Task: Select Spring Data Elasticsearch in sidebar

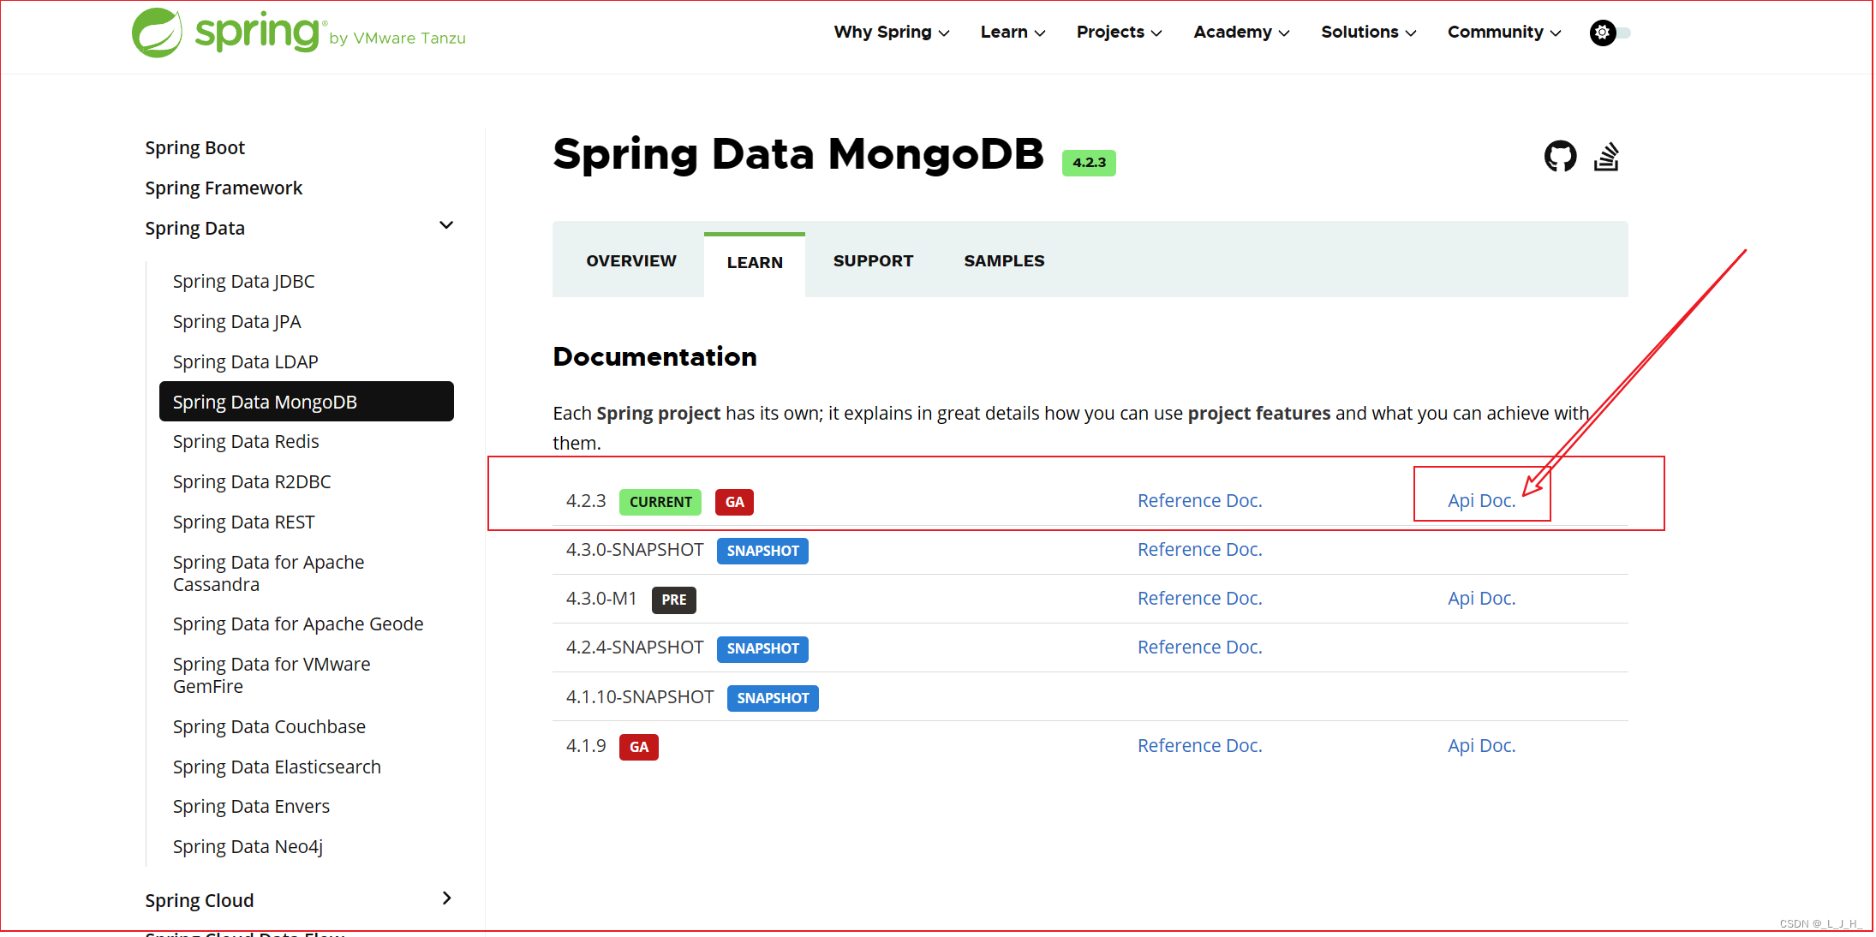Action: (277, 767)
